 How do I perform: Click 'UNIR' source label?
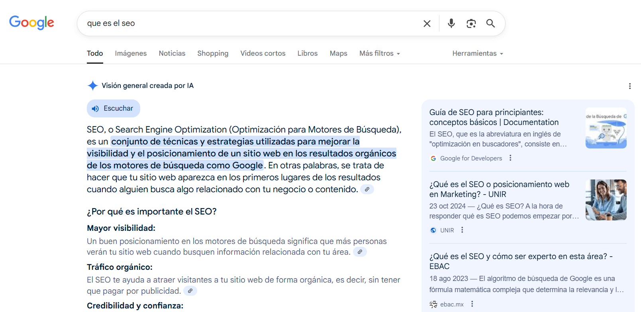[447, 230]
